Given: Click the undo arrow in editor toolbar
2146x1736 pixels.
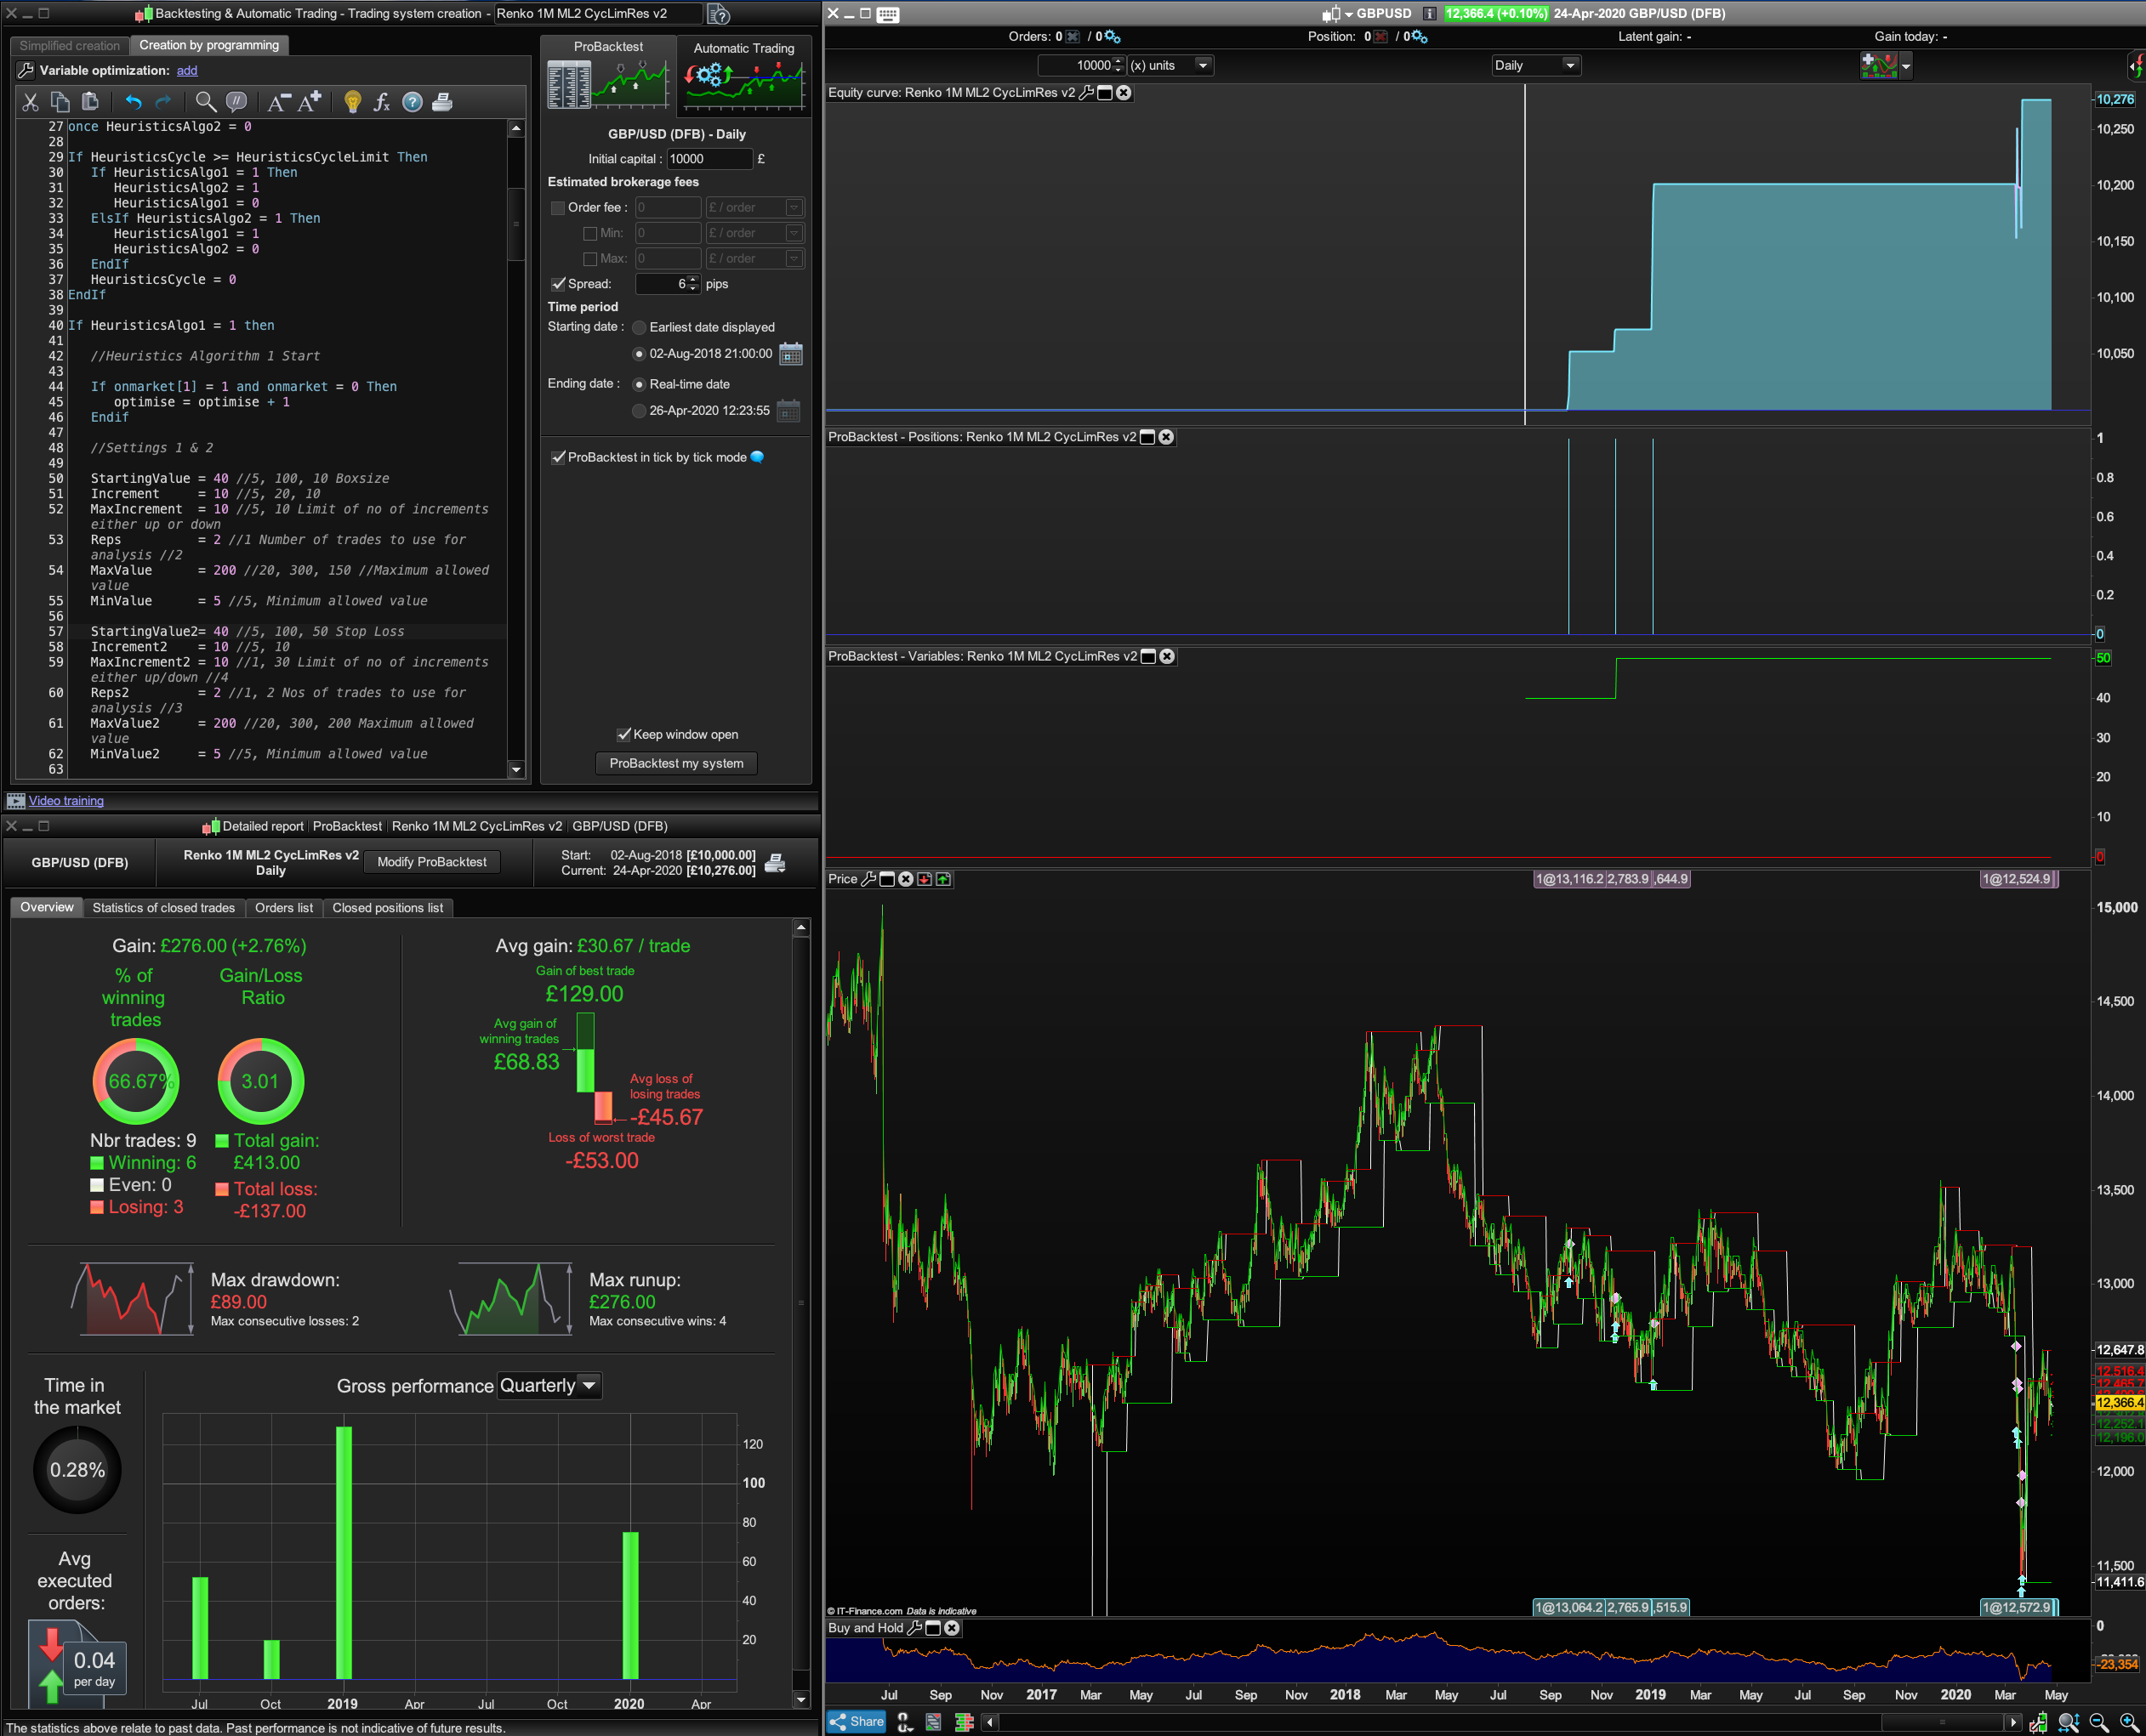Looking at the screenshot, I should [133, 102].
